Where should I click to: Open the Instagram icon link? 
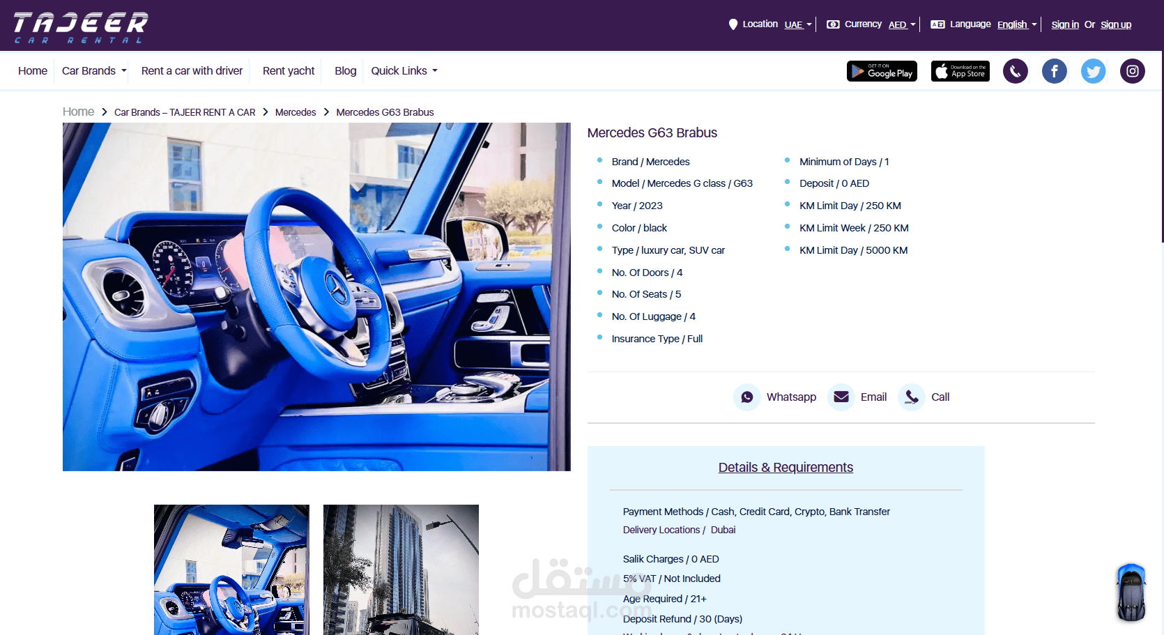[x=1133, y=71]
